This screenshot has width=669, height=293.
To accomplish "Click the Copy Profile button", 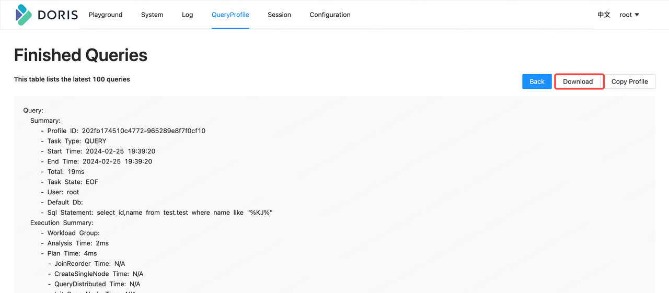I will (629, 81).
